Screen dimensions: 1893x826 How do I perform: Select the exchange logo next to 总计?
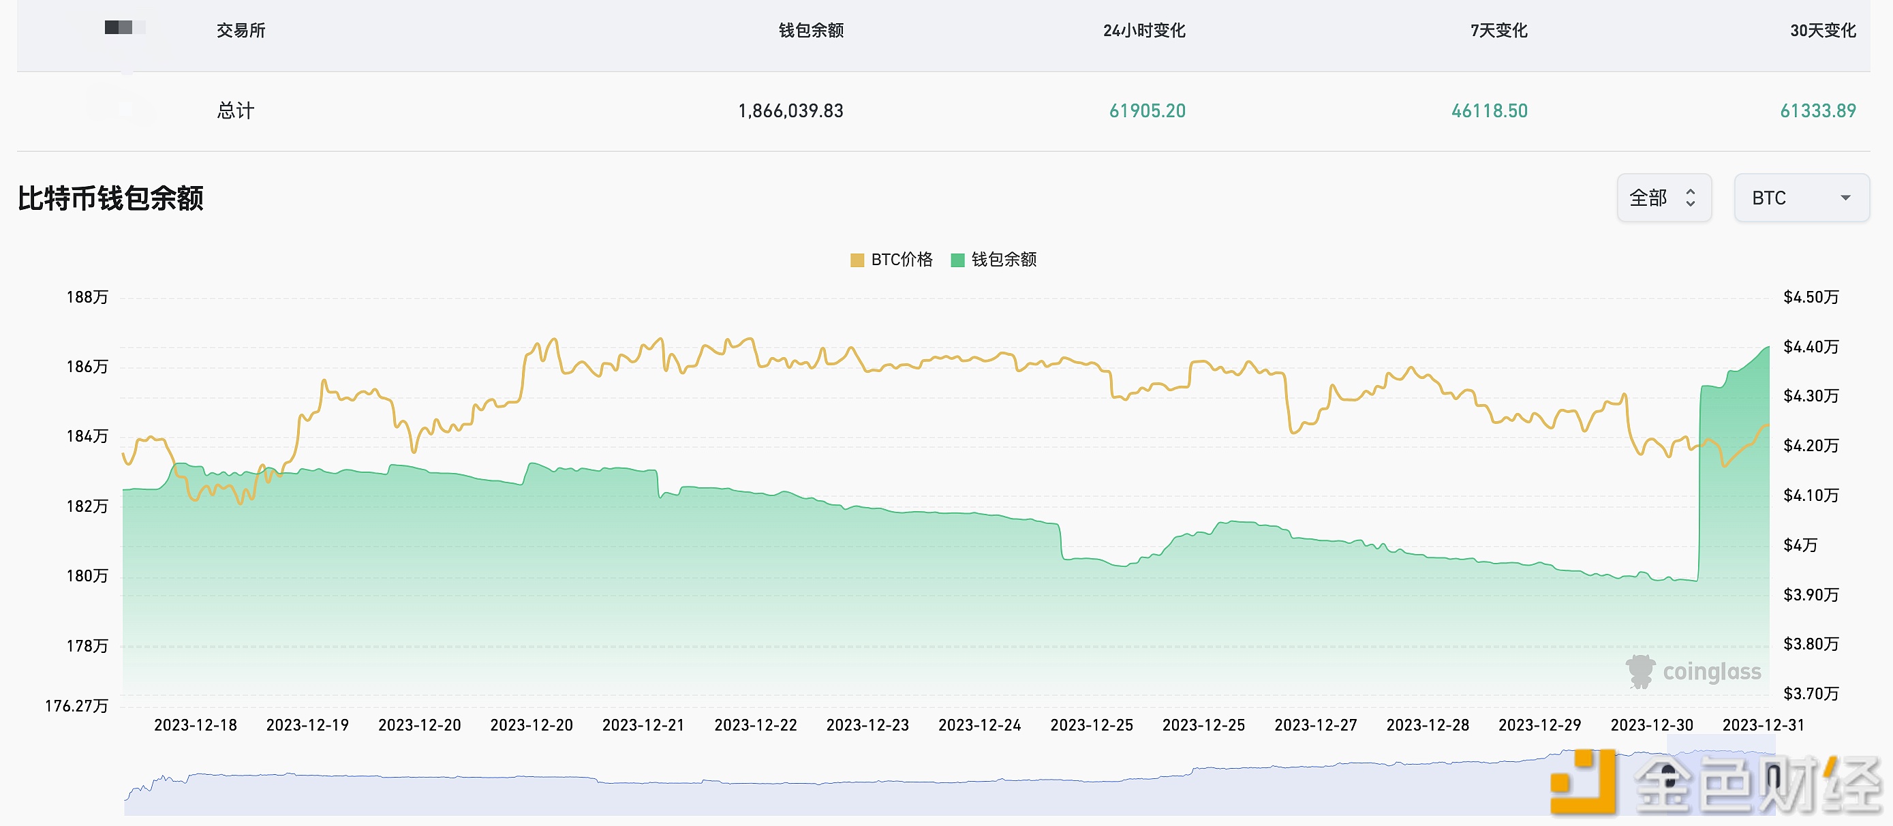coord(125,110)
